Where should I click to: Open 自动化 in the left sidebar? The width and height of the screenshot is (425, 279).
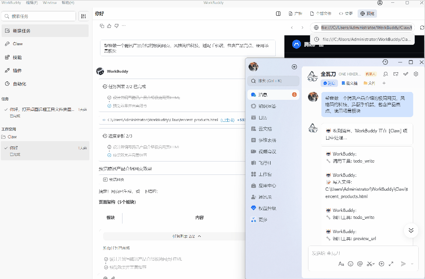point(45,84)
